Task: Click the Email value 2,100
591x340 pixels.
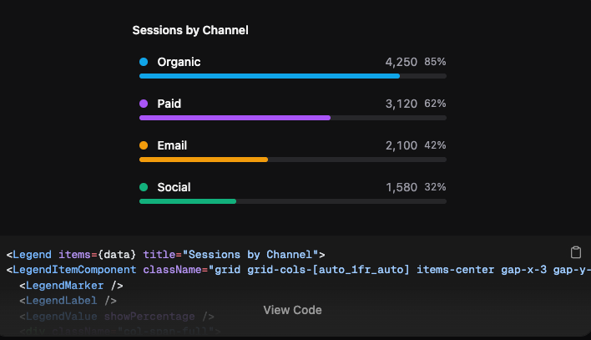Action: pyautogui.click(x=401, y=145)
